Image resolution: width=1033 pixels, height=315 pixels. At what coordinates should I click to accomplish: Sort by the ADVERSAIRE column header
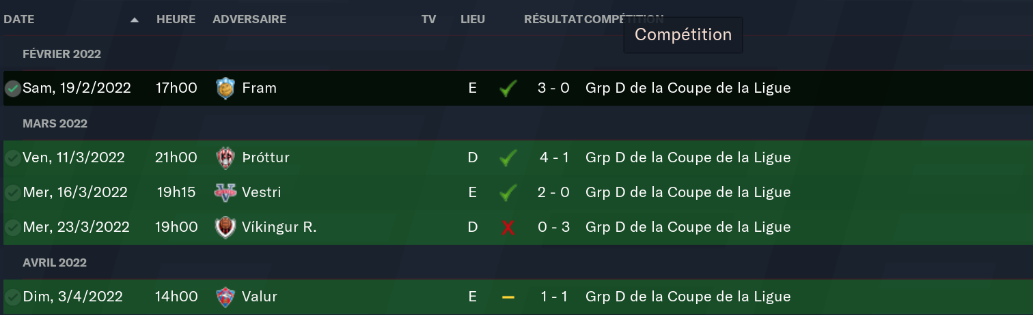click(x=249, y=20)
